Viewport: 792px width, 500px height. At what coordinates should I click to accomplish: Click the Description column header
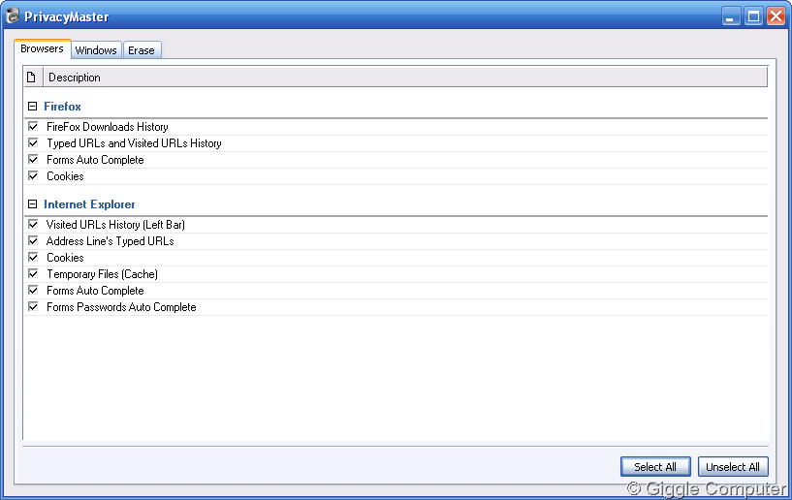[x=405, y=78]
